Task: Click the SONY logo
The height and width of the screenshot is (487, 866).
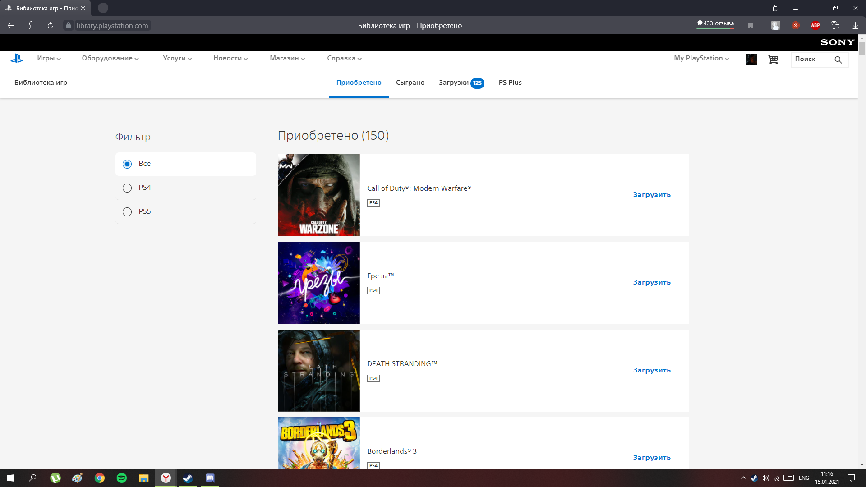Action: point(838,42)
